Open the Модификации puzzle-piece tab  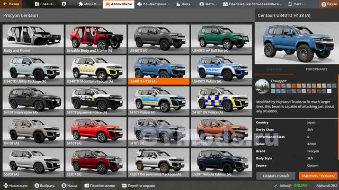(x=89, y=4)
